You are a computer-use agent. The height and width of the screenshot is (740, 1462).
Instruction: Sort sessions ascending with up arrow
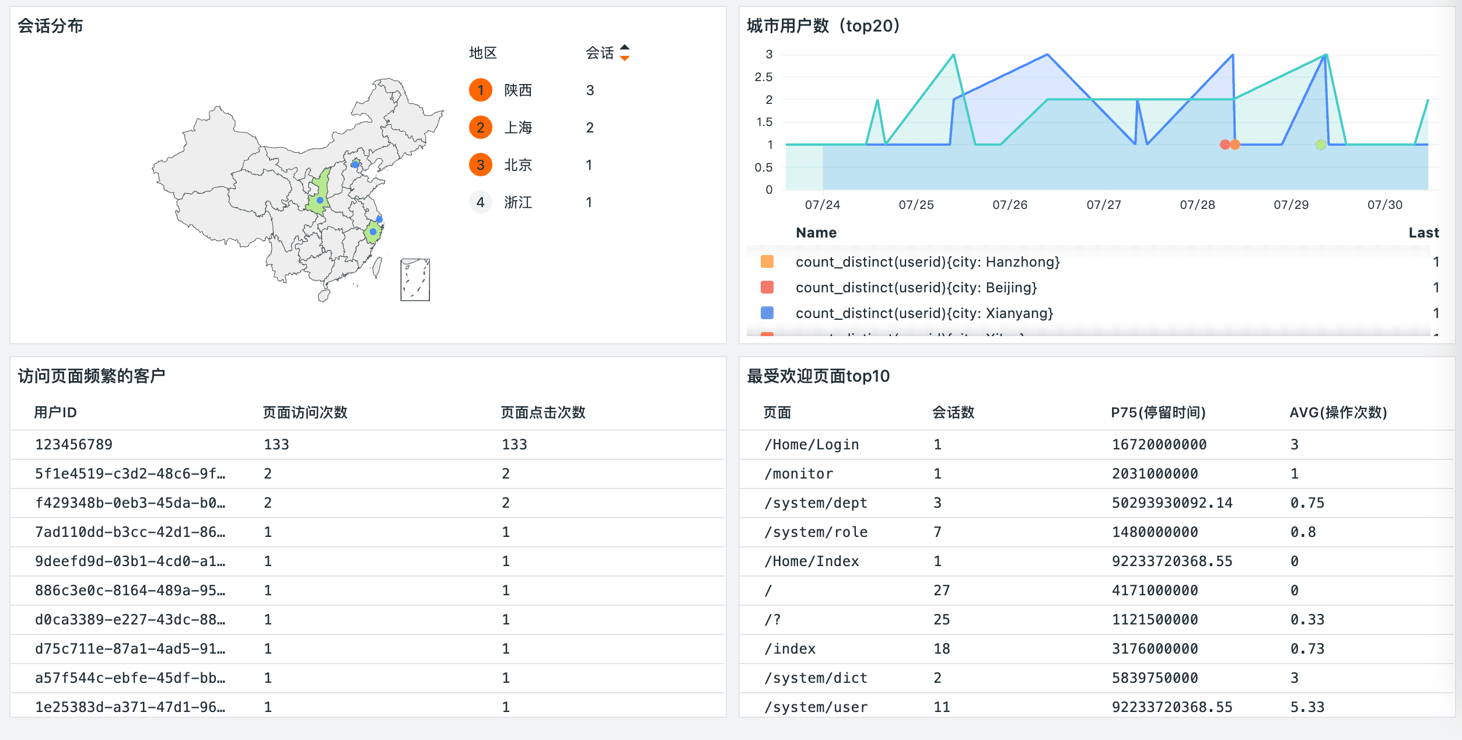point(625,47)
